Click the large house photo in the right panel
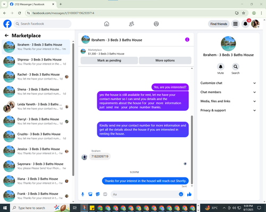266x212 pixels. point(228,43)
